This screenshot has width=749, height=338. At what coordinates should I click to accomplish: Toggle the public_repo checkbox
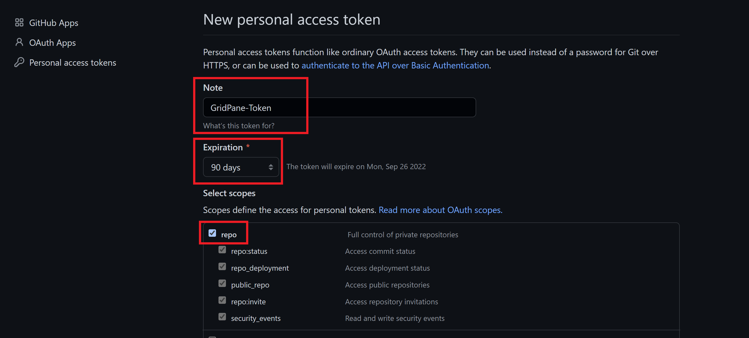[222, 283]
